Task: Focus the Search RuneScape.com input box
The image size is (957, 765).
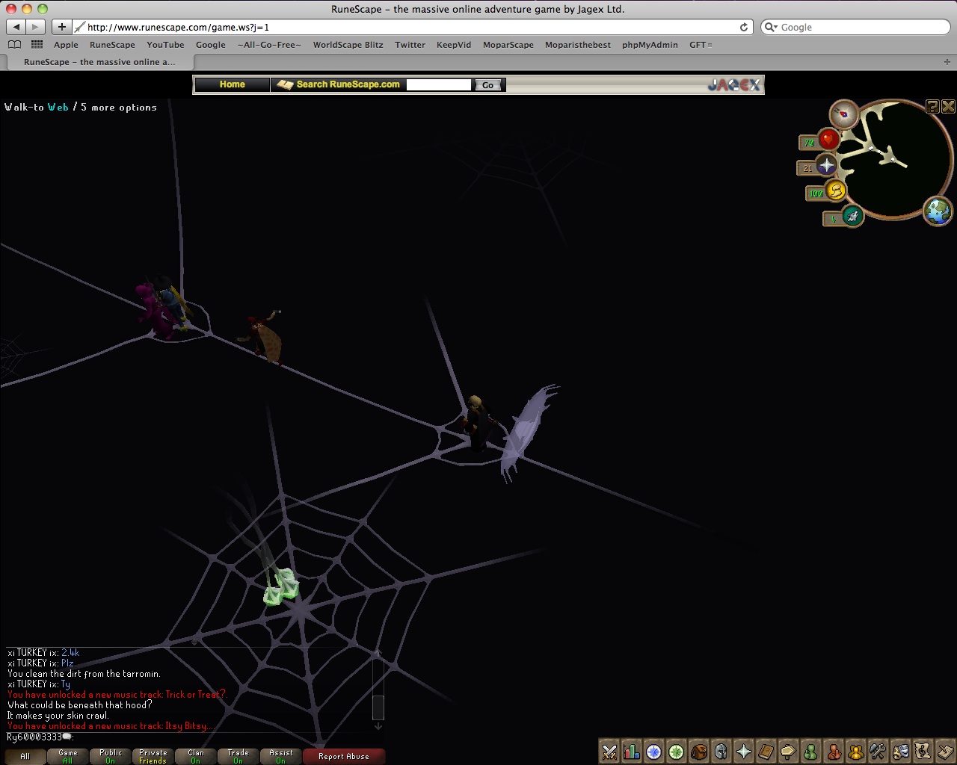Action: click(439, 84)
